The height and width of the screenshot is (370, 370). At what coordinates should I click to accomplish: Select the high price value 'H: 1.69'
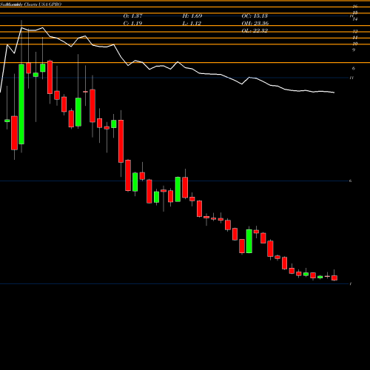pyautogui.click(x=192, y=16)
